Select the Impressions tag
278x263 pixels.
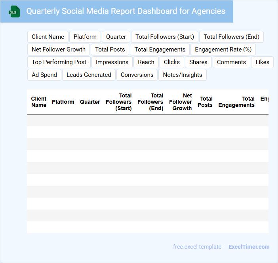click(x=112, y=62)
